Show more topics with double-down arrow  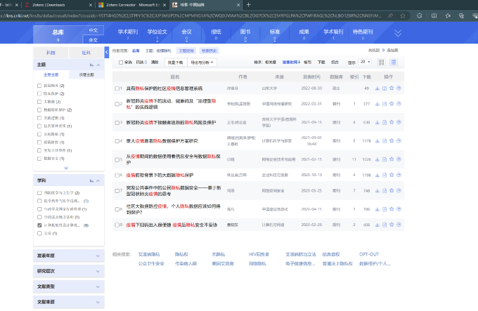[x=66, y=168]
